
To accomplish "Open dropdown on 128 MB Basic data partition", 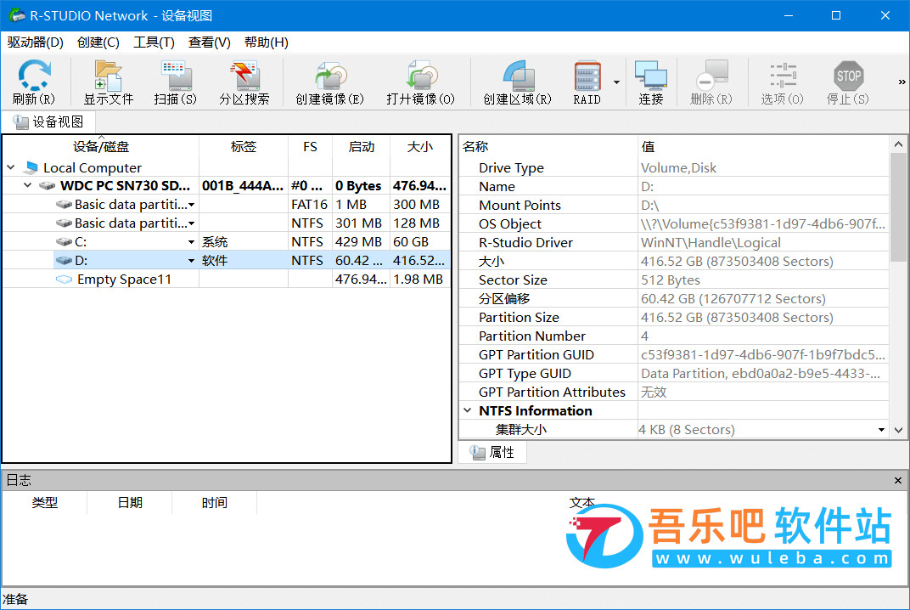I will [x=192, y=223].
